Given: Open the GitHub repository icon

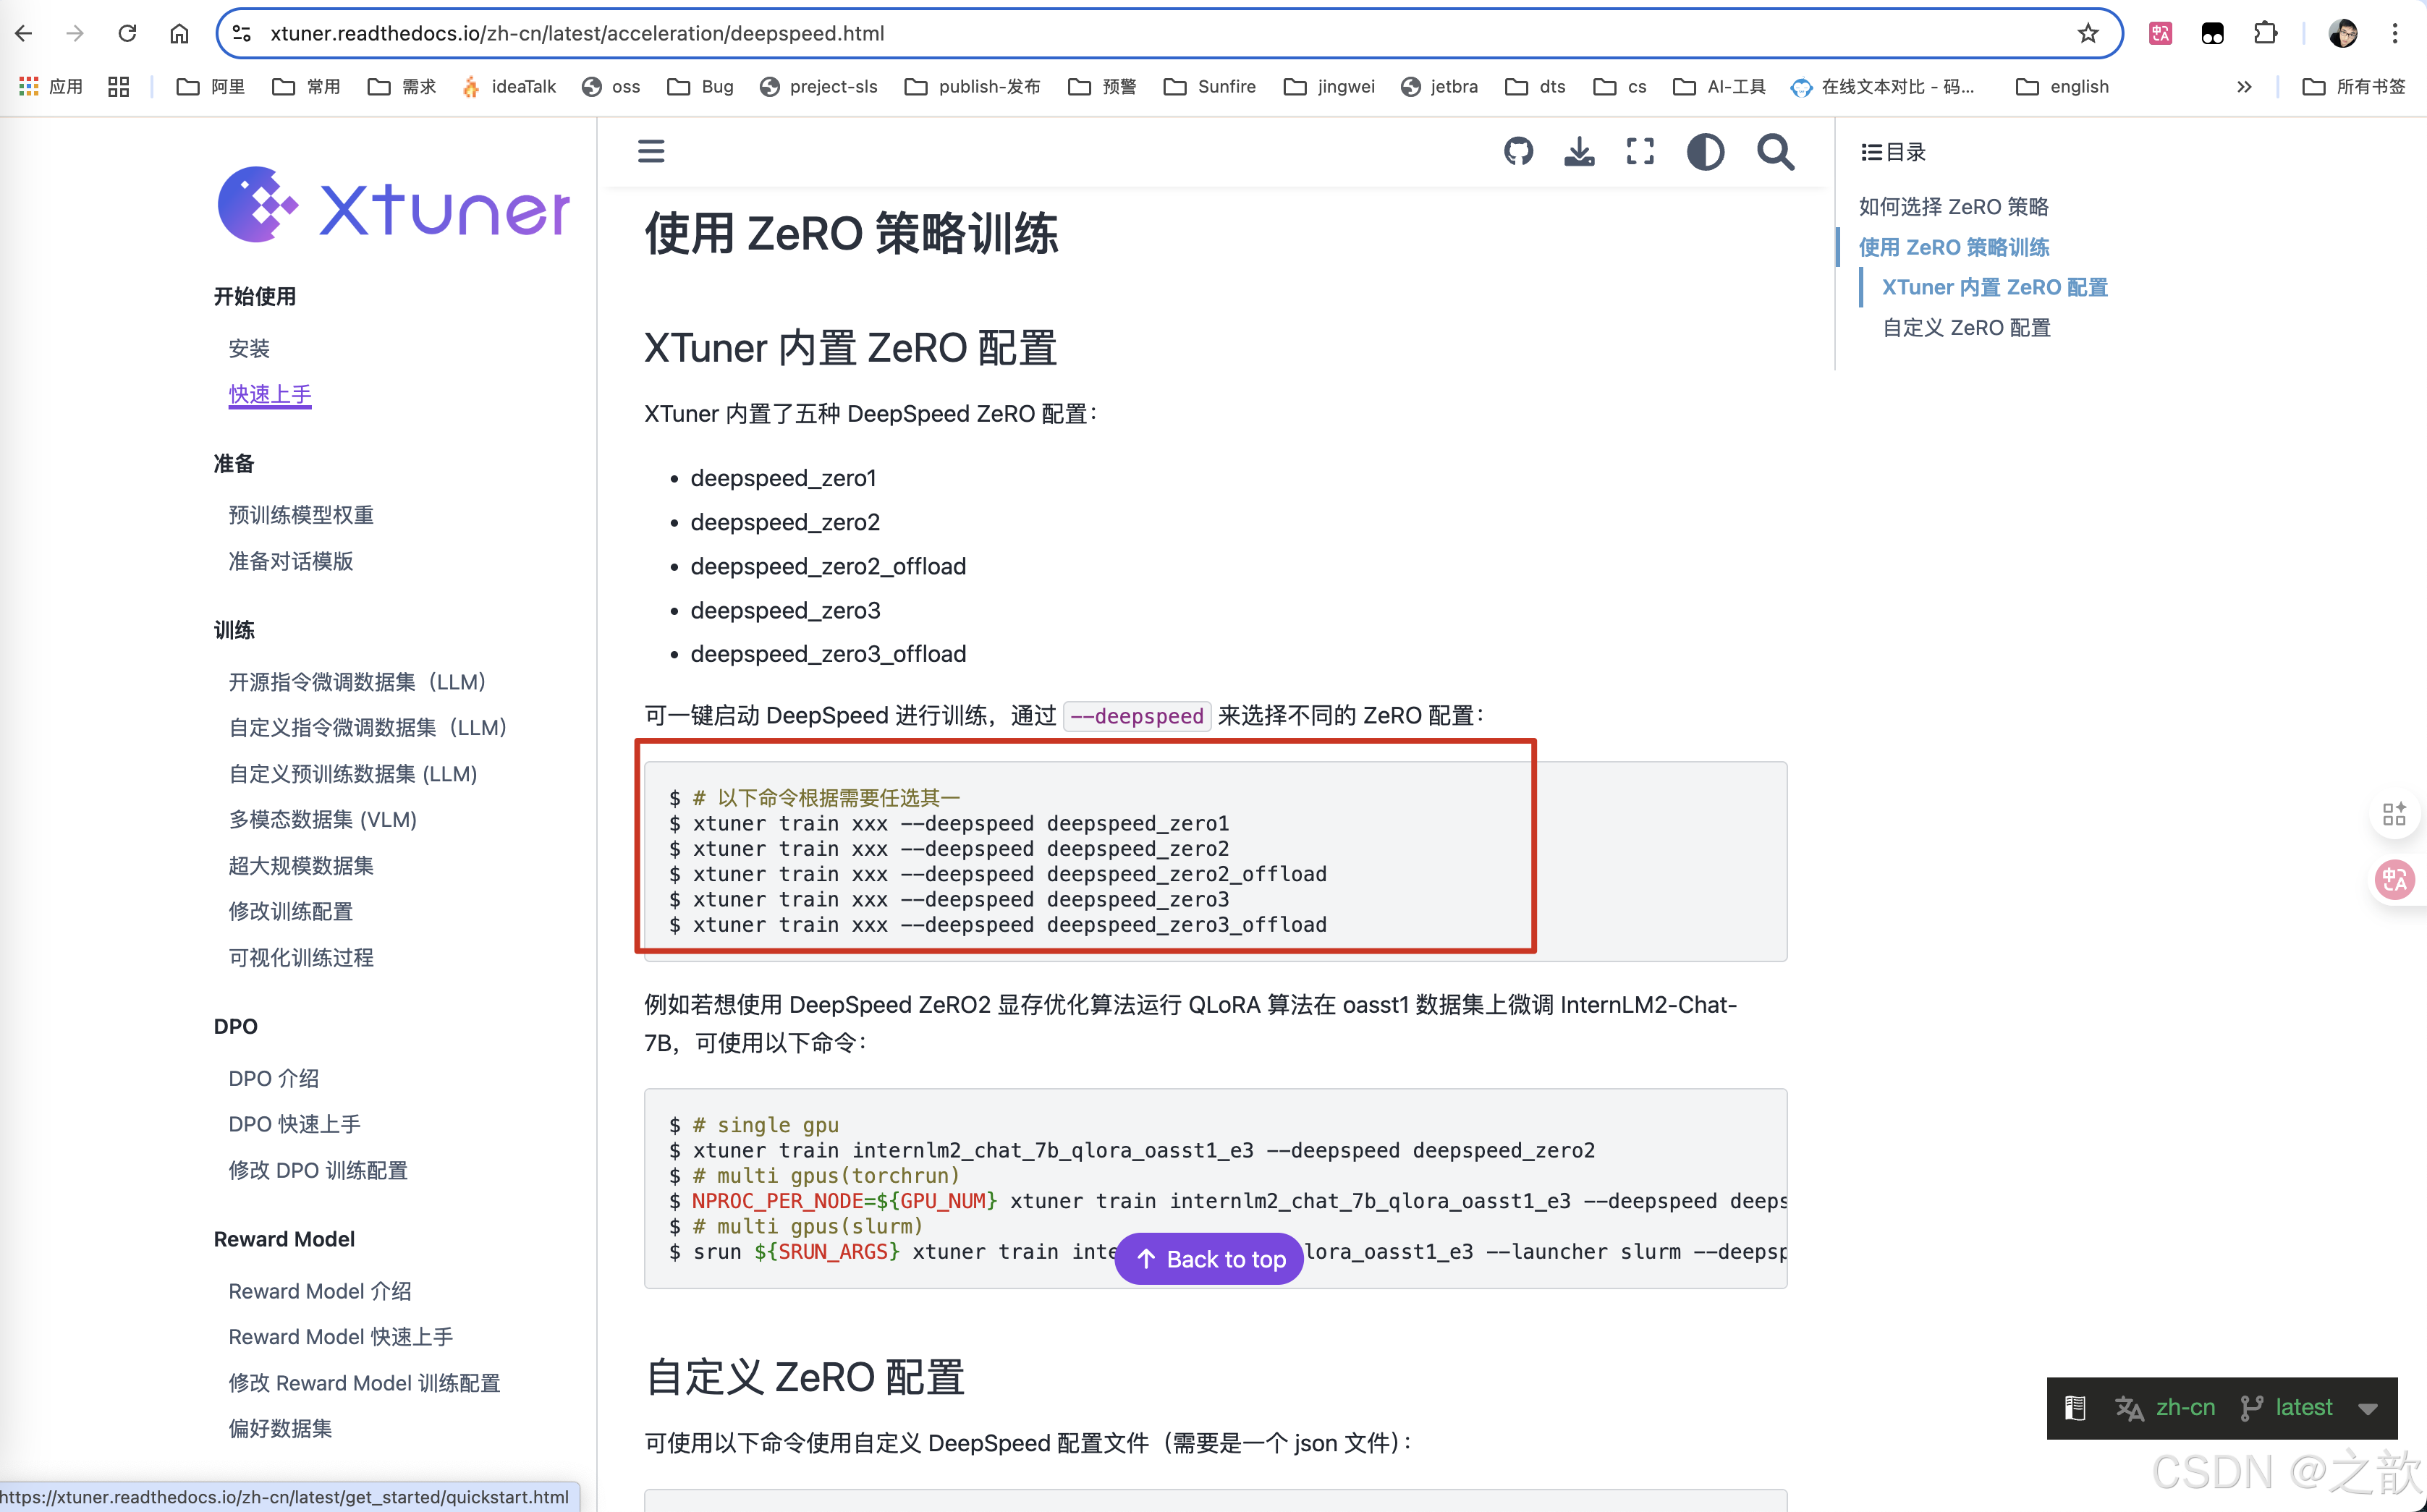Looking at the screenshot, I should 1518,151.
